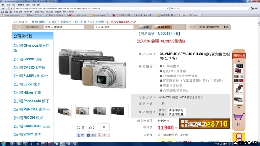The width and height of the screenshot is (260, 146).
Task: Show the bookmarks library book icon
Action: click(6, 12)
